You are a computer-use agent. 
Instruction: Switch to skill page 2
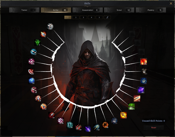[76, 17]
